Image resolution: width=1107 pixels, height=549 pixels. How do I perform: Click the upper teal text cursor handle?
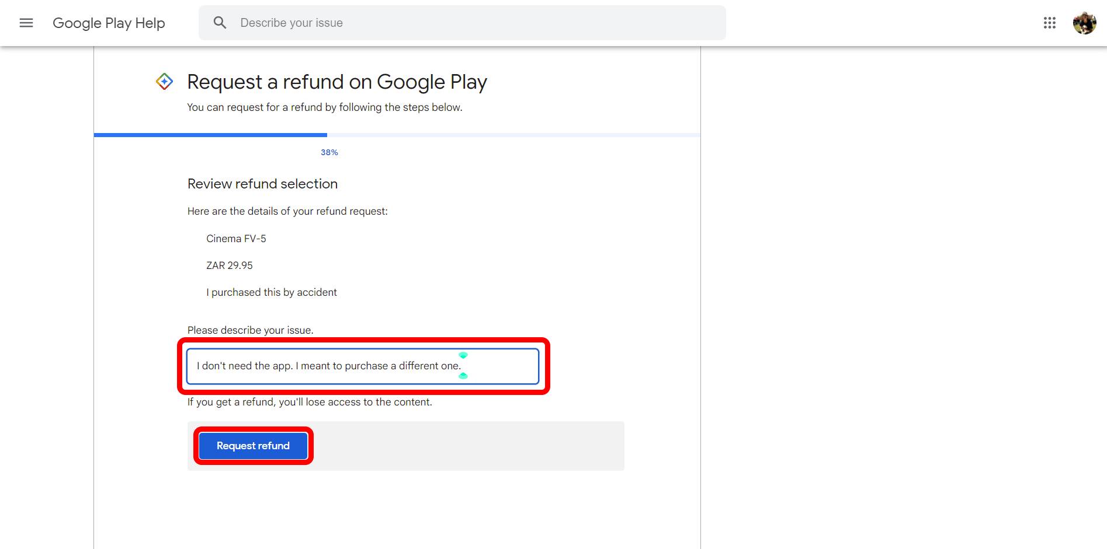click(x=463, y=355)
